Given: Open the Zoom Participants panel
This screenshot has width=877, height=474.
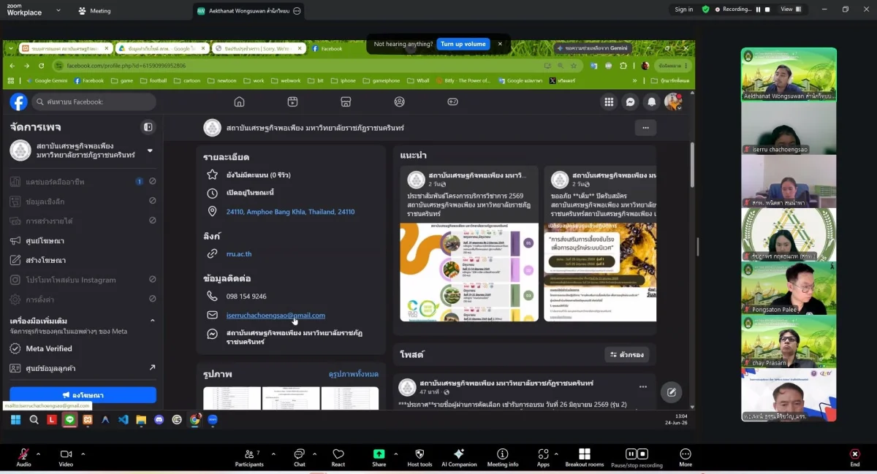Looking at the screenshot, I should tap(249, 457).
